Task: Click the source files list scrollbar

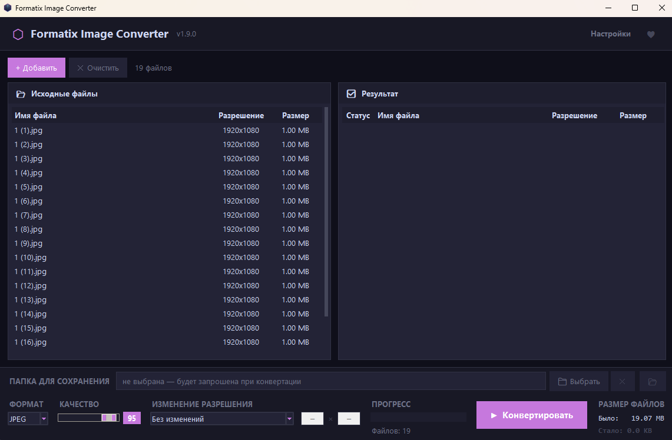Action: [x=326, y=211]
